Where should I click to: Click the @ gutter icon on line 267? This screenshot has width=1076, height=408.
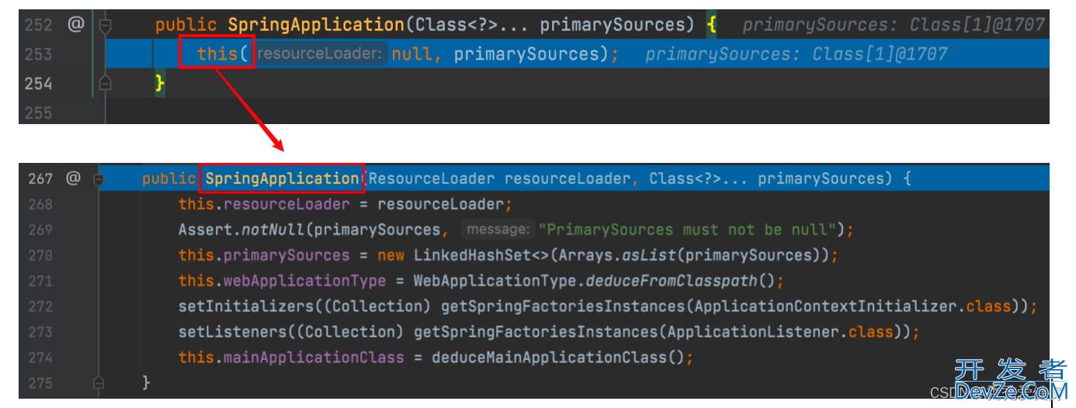coord(73,178)
